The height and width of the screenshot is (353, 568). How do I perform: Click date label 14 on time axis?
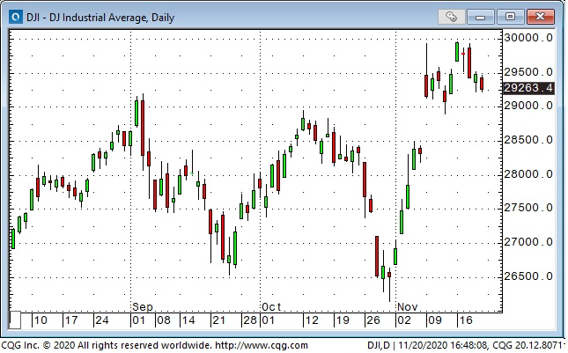click(188, 320)
